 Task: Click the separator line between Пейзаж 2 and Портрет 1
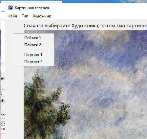tap(38, 50)
